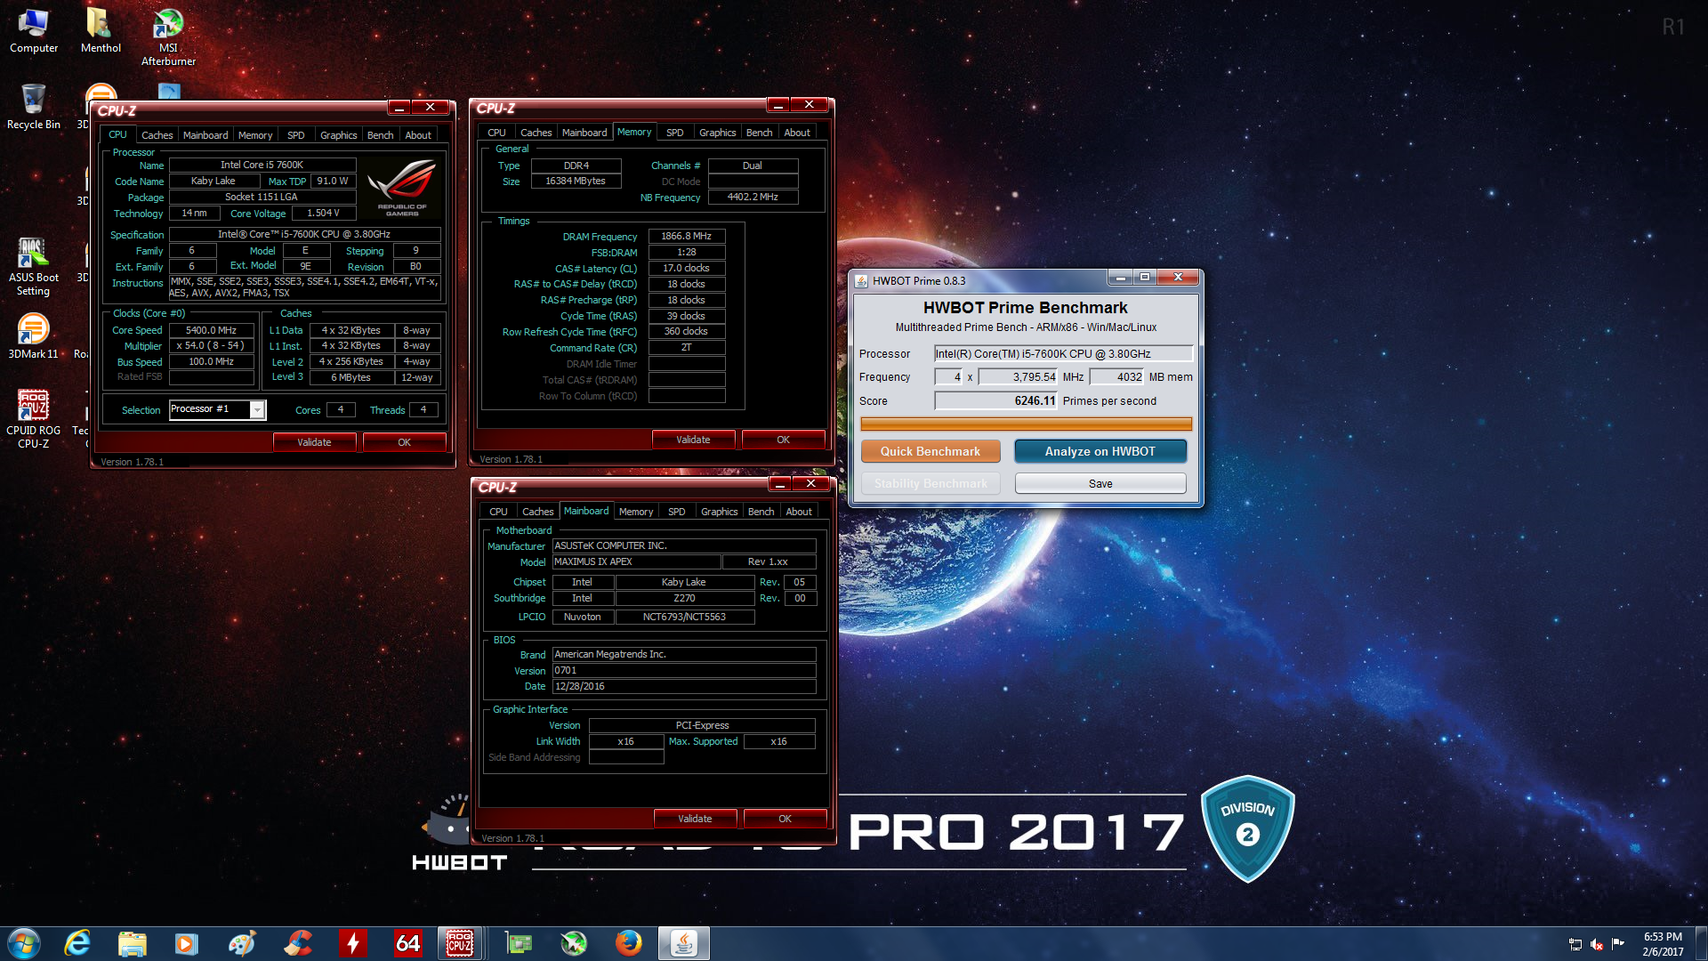Viewport: 1708px width, 961px height.
Task: Switch to the Java HWBOT Prime taskbar item
Action: (x=683, y=943)
